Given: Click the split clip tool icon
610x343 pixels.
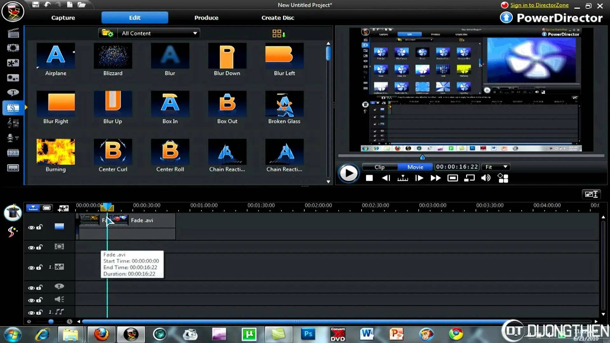Looking at the screenshot, I should (402, 178).
